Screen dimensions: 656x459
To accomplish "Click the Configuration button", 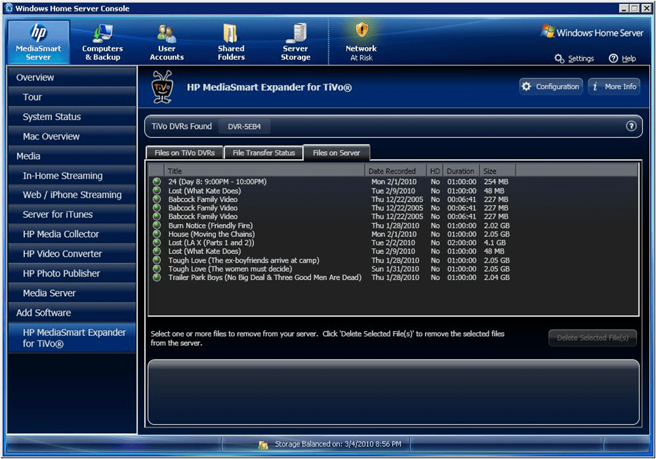I will pyautogui.click(x=551, y=86).
